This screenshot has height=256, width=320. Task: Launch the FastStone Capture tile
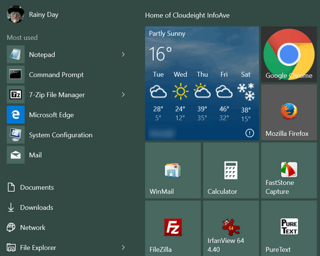point(289,171)
